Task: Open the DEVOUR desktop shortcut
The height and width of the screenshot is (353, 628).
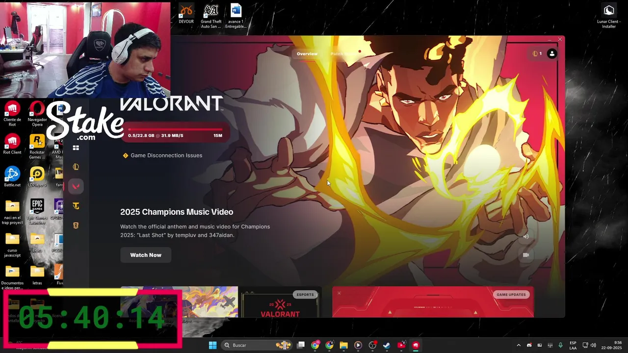Action: [x=186, y=14]
